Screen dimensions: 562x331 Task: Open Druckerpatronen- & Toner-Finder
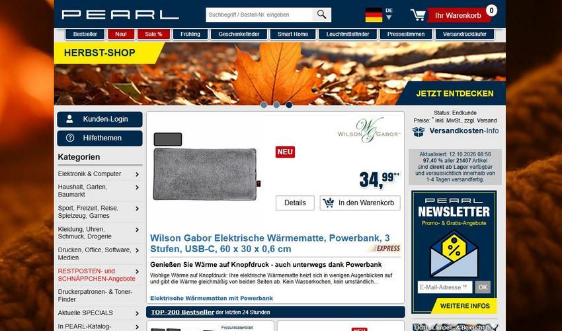point(95,295)
